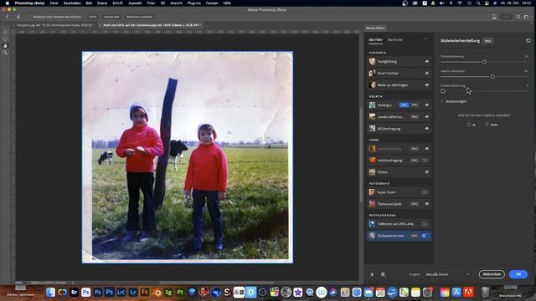Check 'Bildlauf in allen Fenstern durchführen'
This screenshot has height=301, width=536.
pyautogui.click(x=30, y=17)
